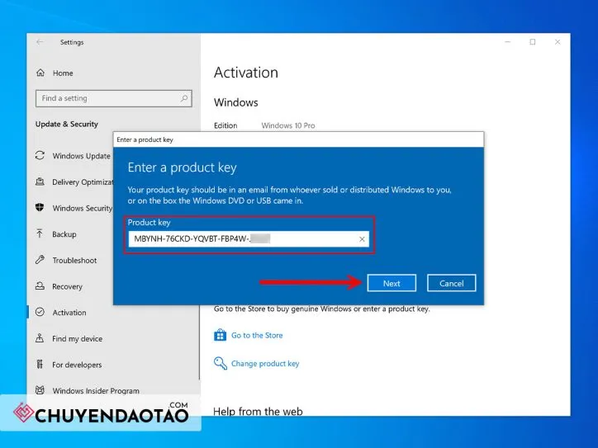Open Troubleshoot settings page
This screenshot has width=598, height=448.
74,261
